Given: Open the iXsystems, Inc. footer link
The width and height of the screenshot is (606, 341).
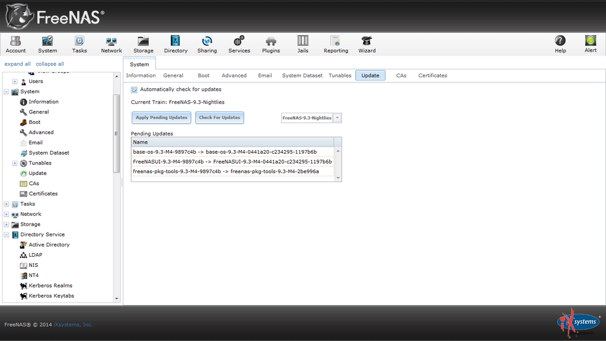Looking at the screenshot, I should point(73,324).
